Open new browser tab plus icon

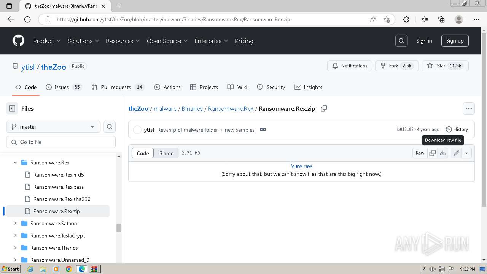[119, 6]
